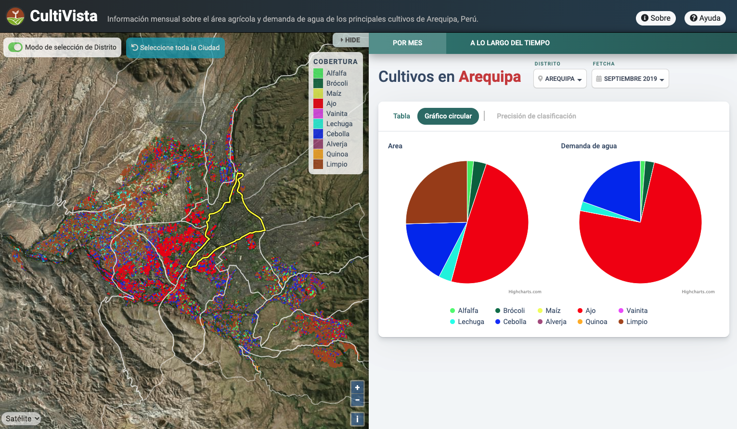Open the date Septiembre 2019 dropdown
737x429 pixels.
(630, 78)
